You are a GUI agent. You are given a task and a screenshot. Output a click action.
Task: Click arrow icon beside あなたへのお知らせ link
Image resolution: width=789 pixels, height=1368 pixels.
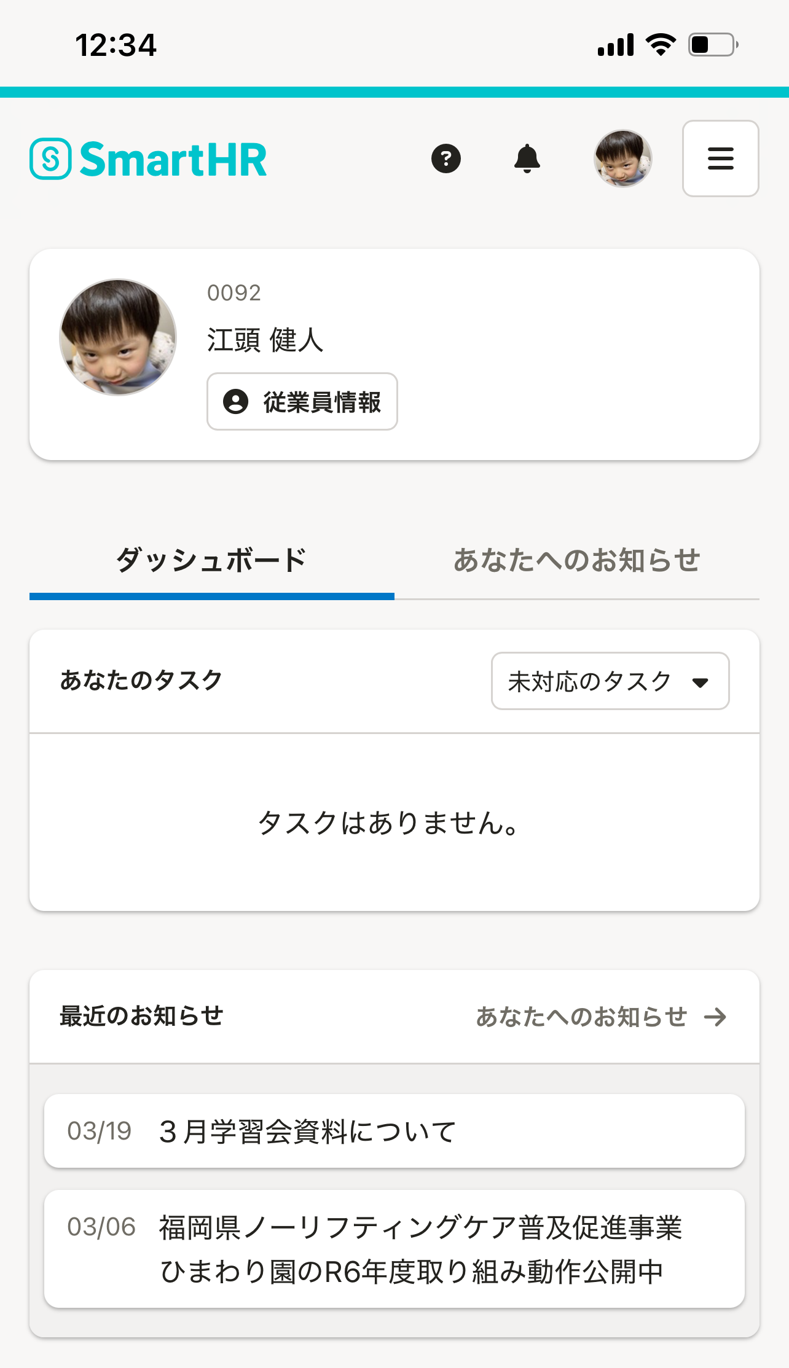[715, 1017]
